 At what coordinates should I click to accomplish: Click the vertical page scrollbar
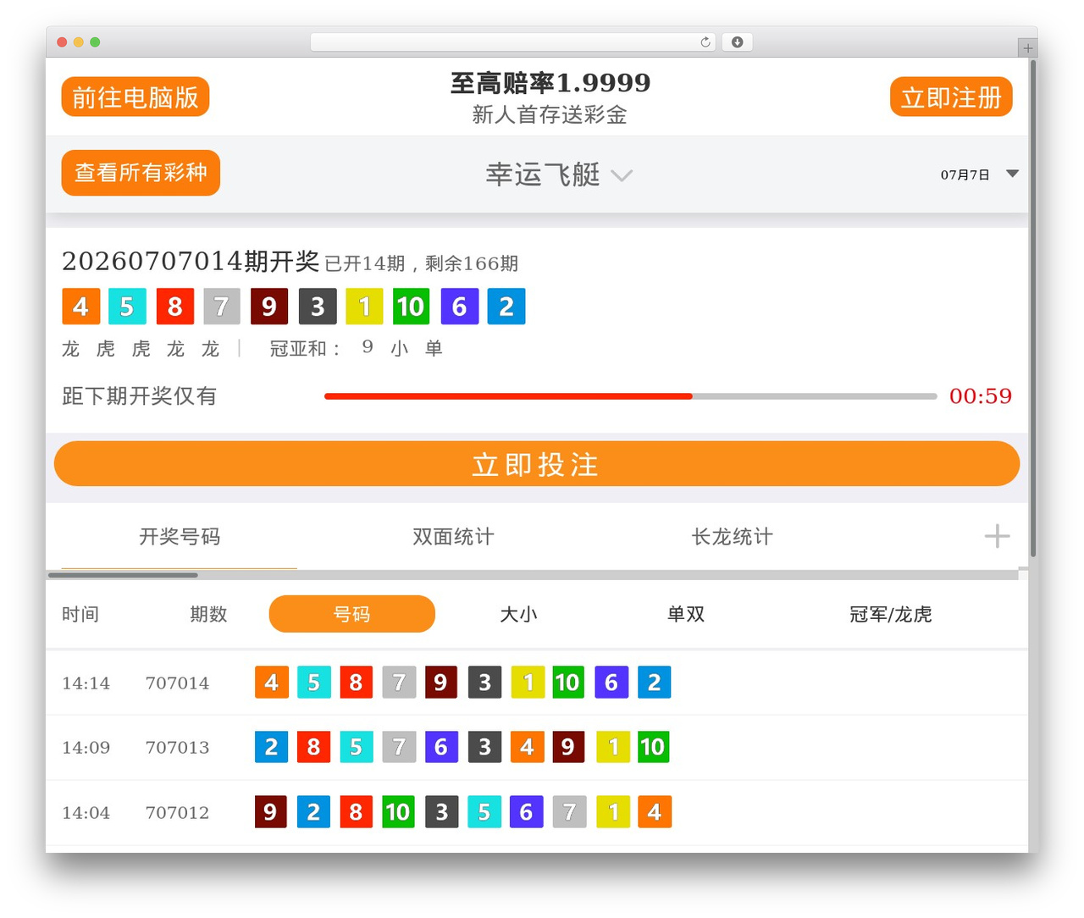click(x=1033, y=307)
